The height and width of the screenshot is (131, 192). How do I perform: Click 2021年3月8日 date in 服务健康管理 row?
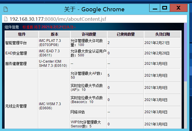163,64
